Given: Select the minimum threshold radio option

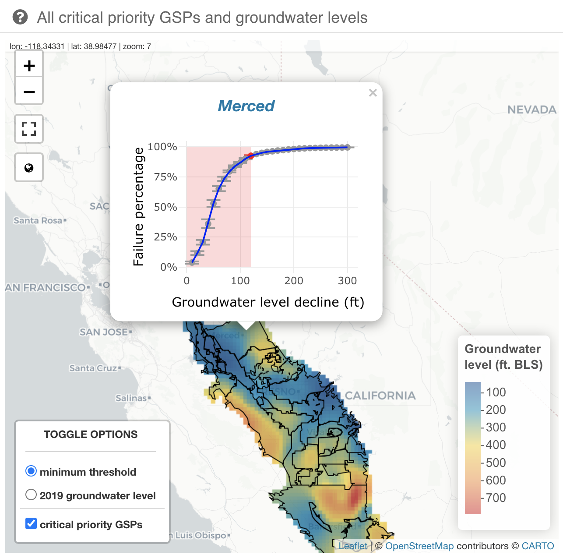Looking at the screenshot, I should 31,471.
